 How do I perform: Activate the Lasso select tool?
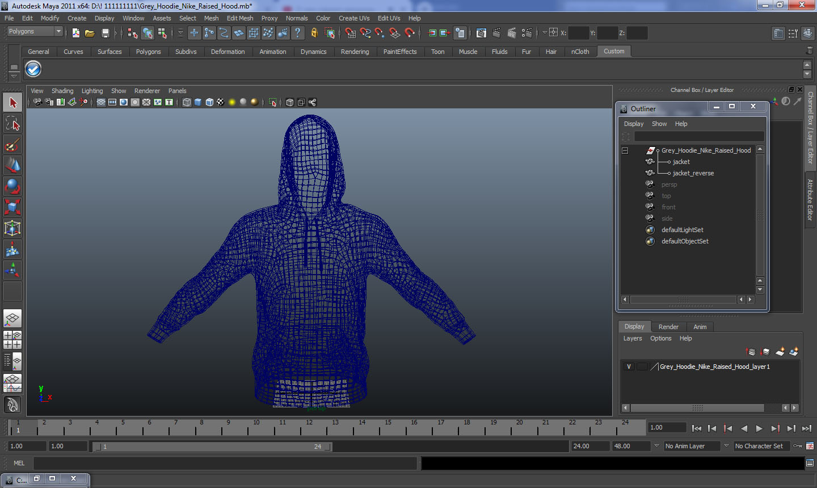(12, 124)
